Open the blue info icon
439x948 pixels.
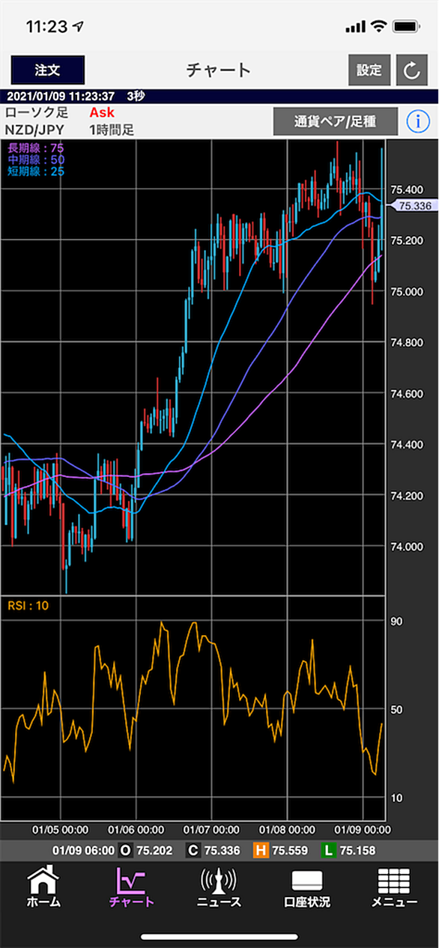(x=417, y=121)
